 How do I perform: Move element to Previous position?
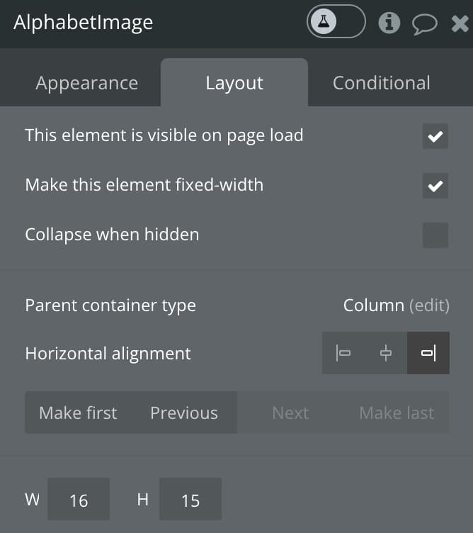click(184, 413)
